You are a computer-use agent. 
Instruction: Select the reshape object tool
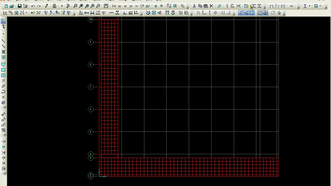(3, 27)
